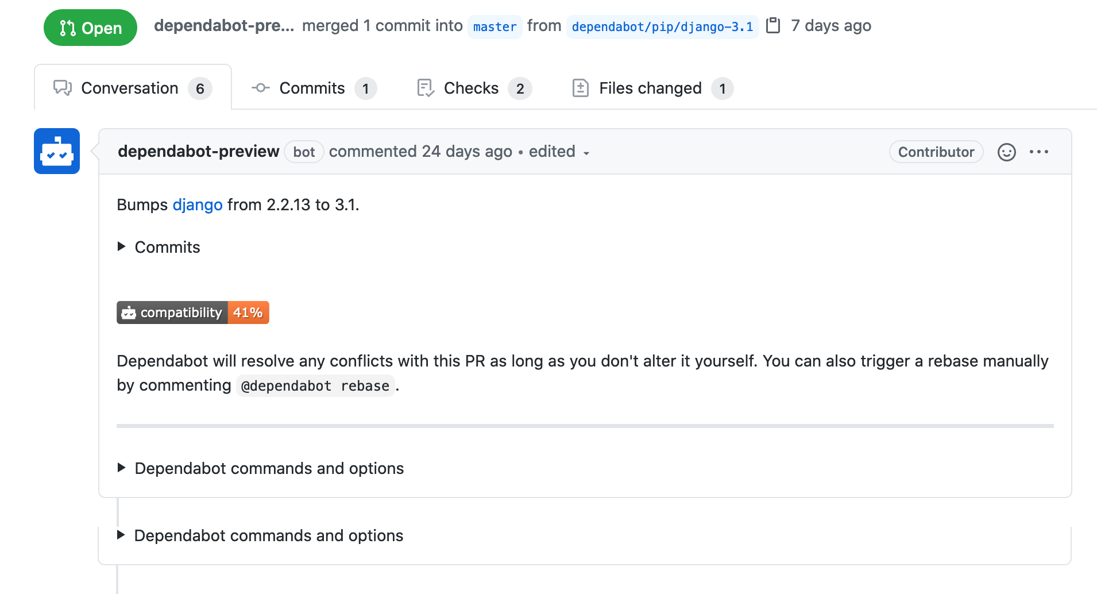The height and width of the screenshot is (594, 1097).
Task: Add a reaction with the smiley icon
Action: [x=1007, y=152]
